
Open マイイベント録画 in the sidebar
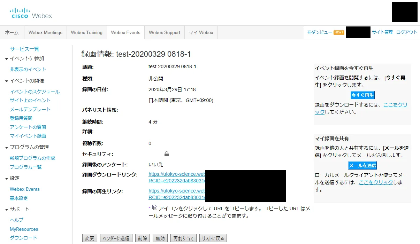(28, 136)
